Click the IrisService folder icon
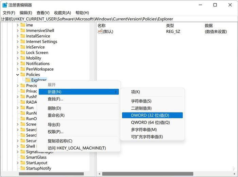Image resolution: width=238 pixels, height=177 pixels. pyautogui.click(x=23, y=47)
